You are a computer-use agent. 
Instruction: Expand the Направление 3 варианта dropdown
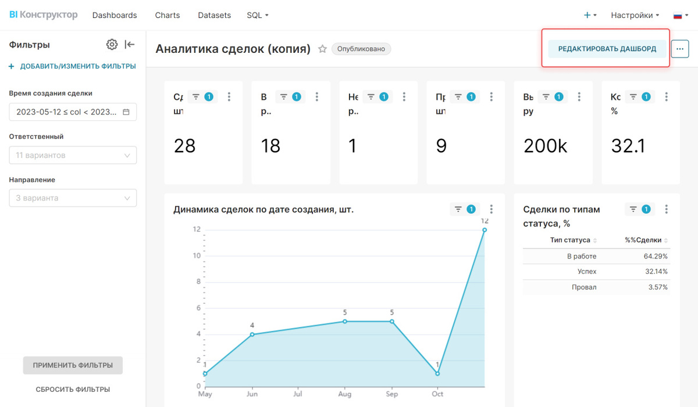click(73, 198)
